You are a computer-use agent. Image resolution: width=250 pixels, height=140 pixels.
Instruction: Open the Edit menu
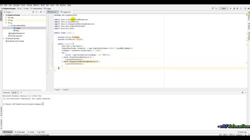tap(6, 5)
